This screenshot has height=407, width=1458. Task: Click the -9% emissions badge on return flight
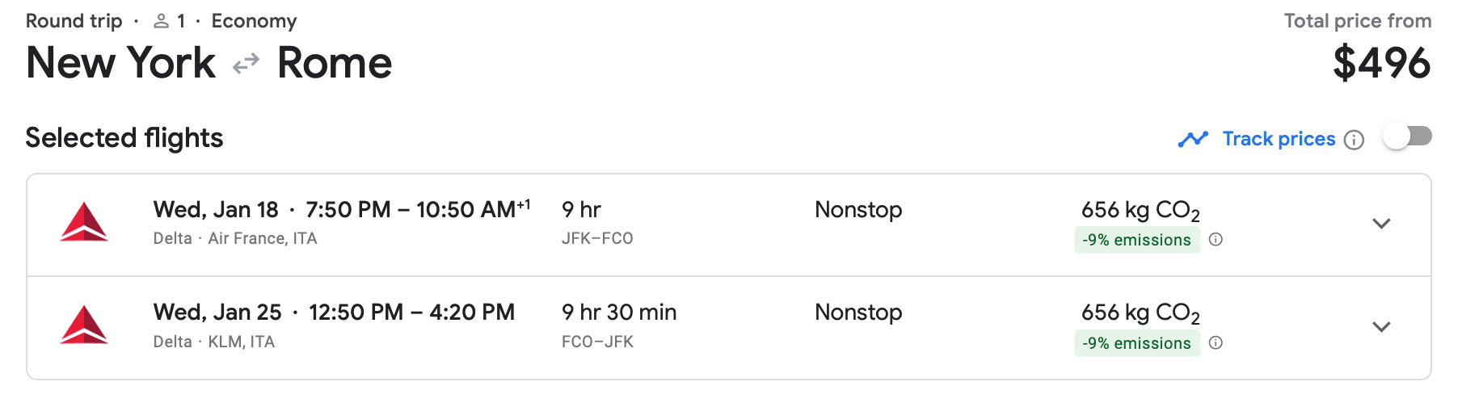click(1136, 343)
